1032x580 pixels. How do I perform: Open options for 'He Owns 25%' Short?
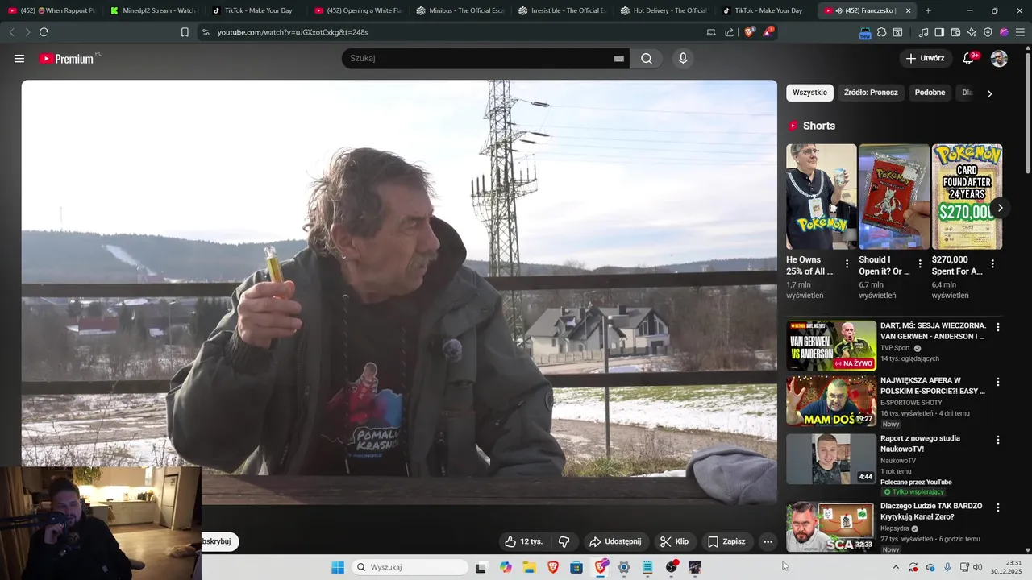click(x=847, y=264)
